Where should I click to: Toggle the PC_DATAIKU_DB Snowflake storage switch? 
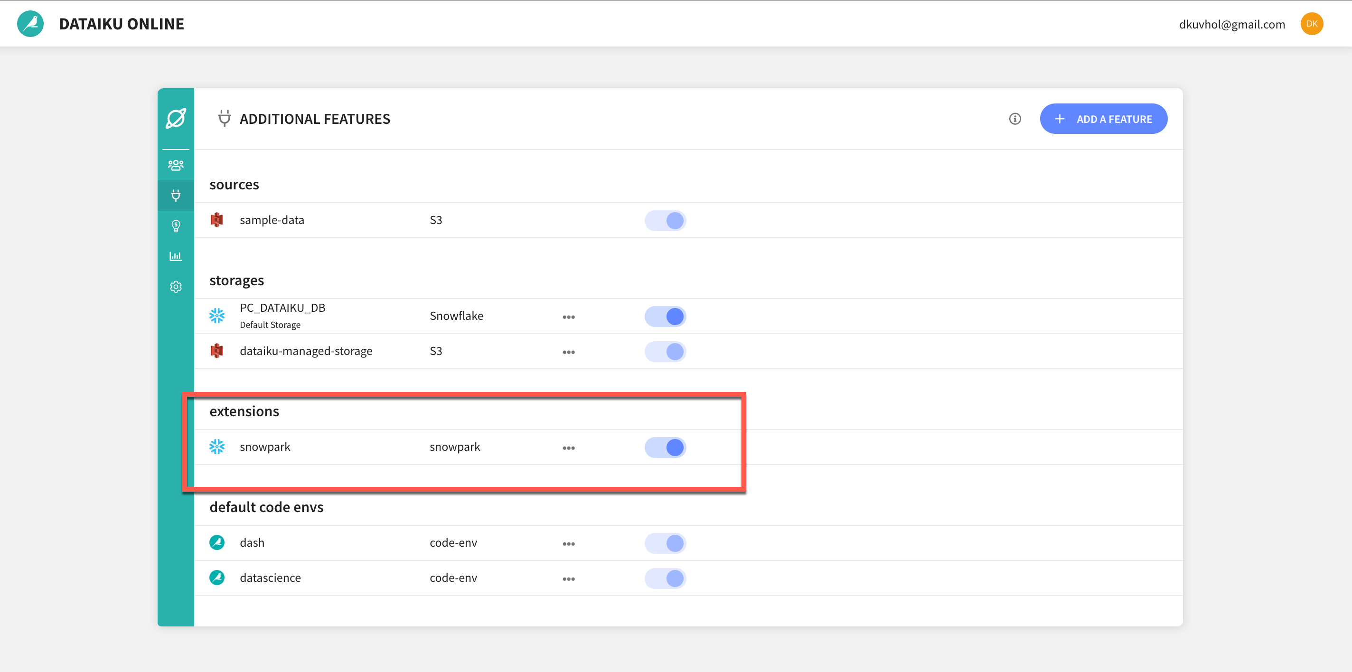(665, 317)
